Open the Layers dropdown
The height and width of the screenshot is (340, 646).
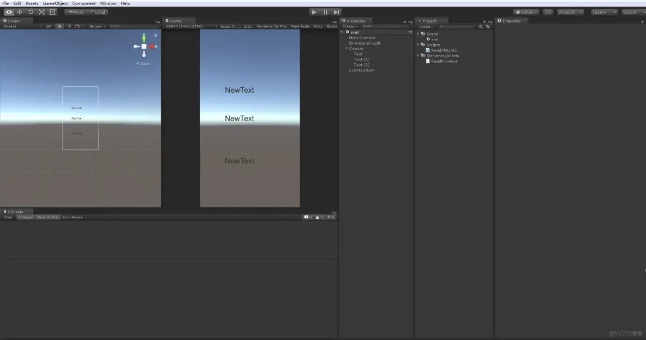(604, 13)
